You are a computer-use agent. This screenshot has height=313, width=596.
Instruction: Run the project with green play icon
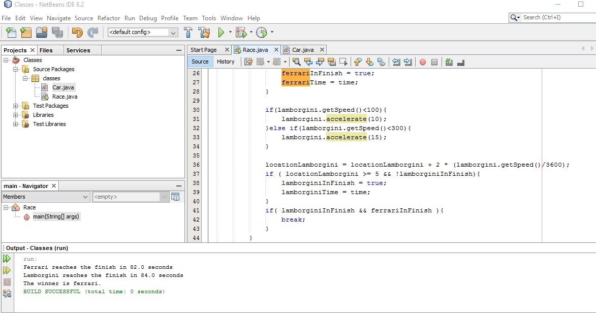(221, 33)
